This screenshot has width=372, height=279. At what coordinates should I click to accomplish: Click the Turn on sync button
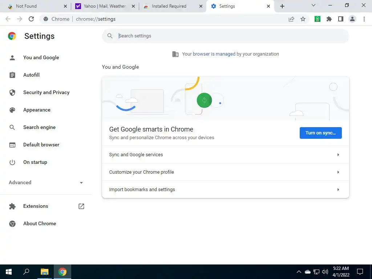click(x=320, y=133)
